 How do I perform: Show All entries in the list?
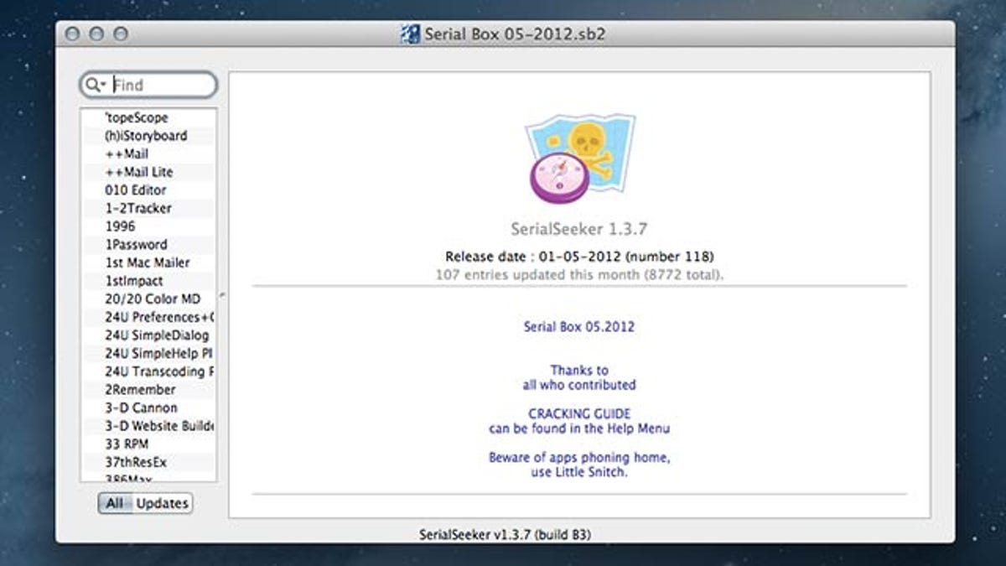[x=115, y=503]
